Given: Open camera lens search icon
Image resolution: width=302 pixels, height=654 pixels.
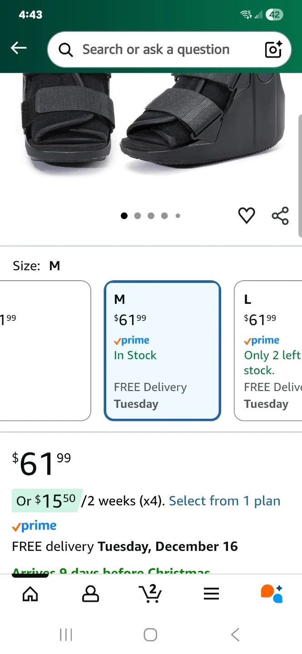Looking at the screenshot, I should (x=273, y=50).
